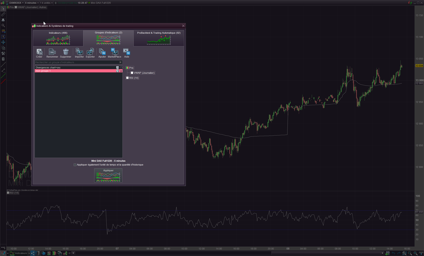424x256 pixels.
Task: Click the bottom horizontal time scrollbar track
Action: point(228,253)
